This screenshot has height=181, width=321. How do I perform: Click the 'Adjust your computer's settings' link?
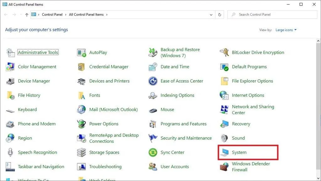click(x=36, y=29)
